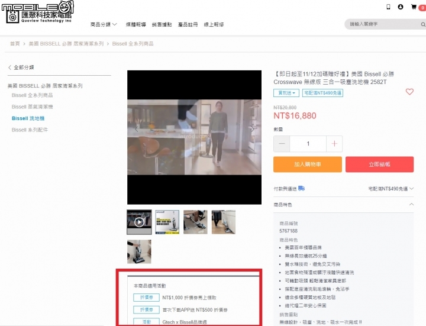Click 首頁 in the breadcrumb
The image size is (426, 326).
click(x=15, y=44)
